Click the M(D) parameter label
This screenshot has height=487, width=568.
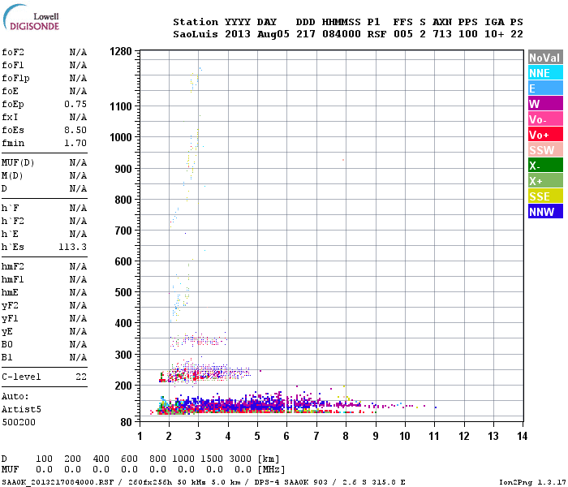(x=12, y=176)
